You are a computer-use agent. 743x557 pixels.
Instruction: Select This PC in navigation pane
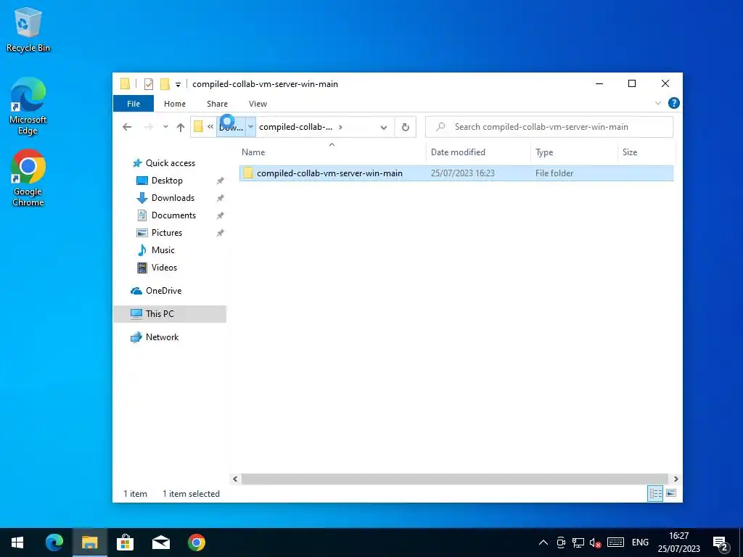(x=170, y=313)
